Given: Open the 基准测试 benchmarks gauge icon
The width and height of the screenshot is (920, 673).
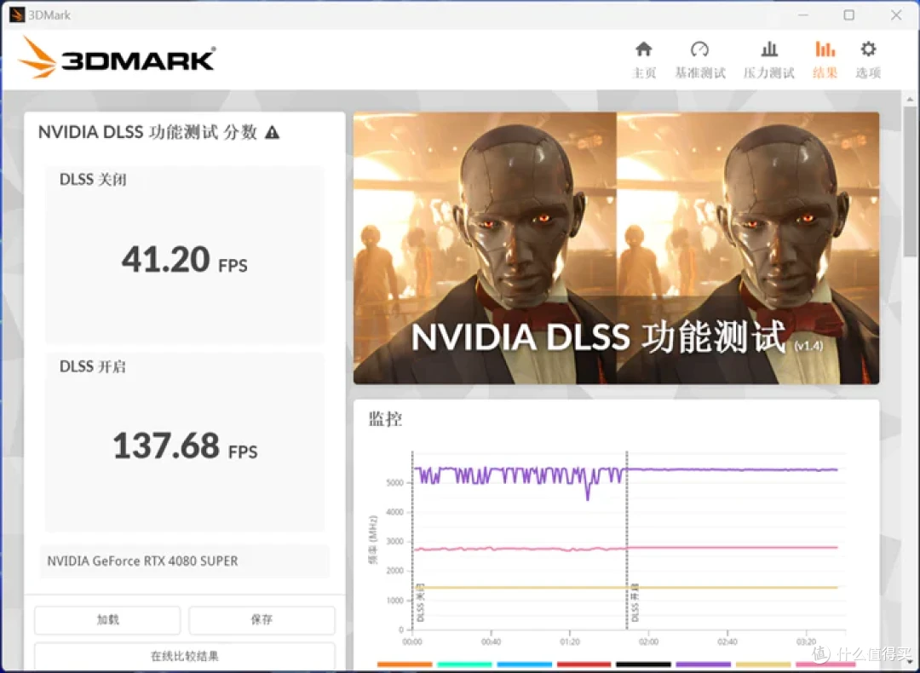Looking at the screenshot, I should 699,49.
